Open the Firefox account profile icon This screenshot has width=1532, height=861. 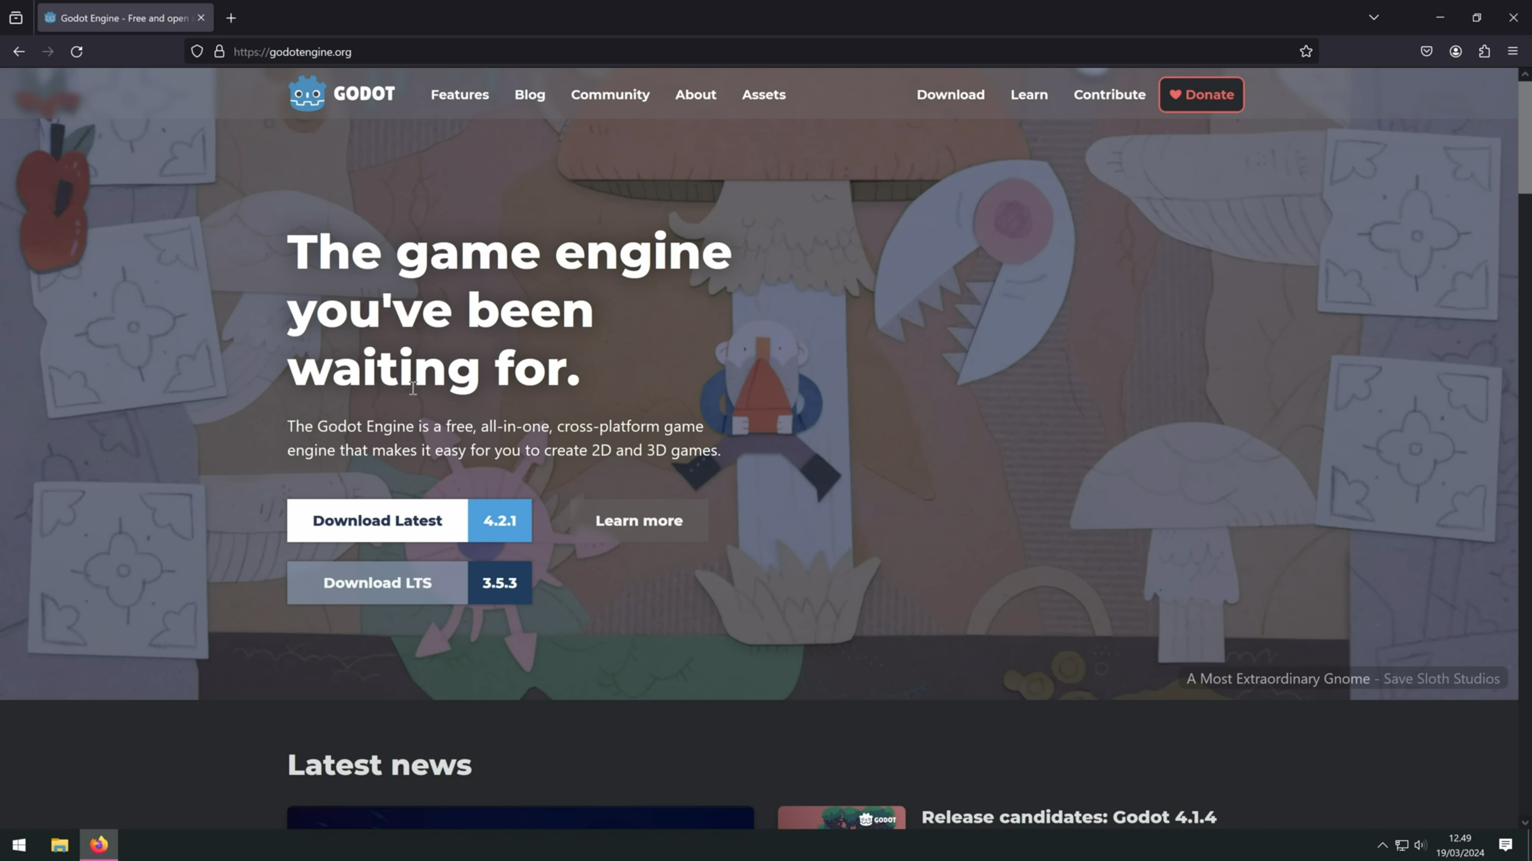coord(1455,52)
